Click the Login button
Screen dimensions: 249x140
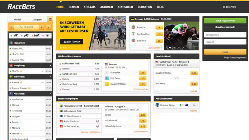pos(225,52)
